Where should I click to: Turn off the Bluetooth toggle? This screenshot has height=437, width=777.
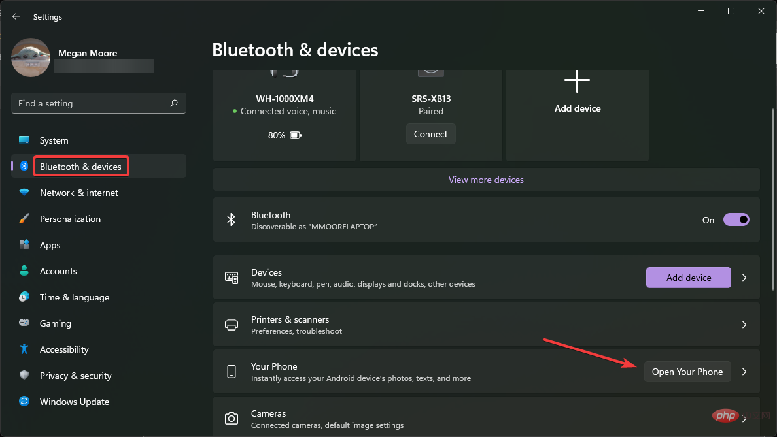[x=736, y=219]
